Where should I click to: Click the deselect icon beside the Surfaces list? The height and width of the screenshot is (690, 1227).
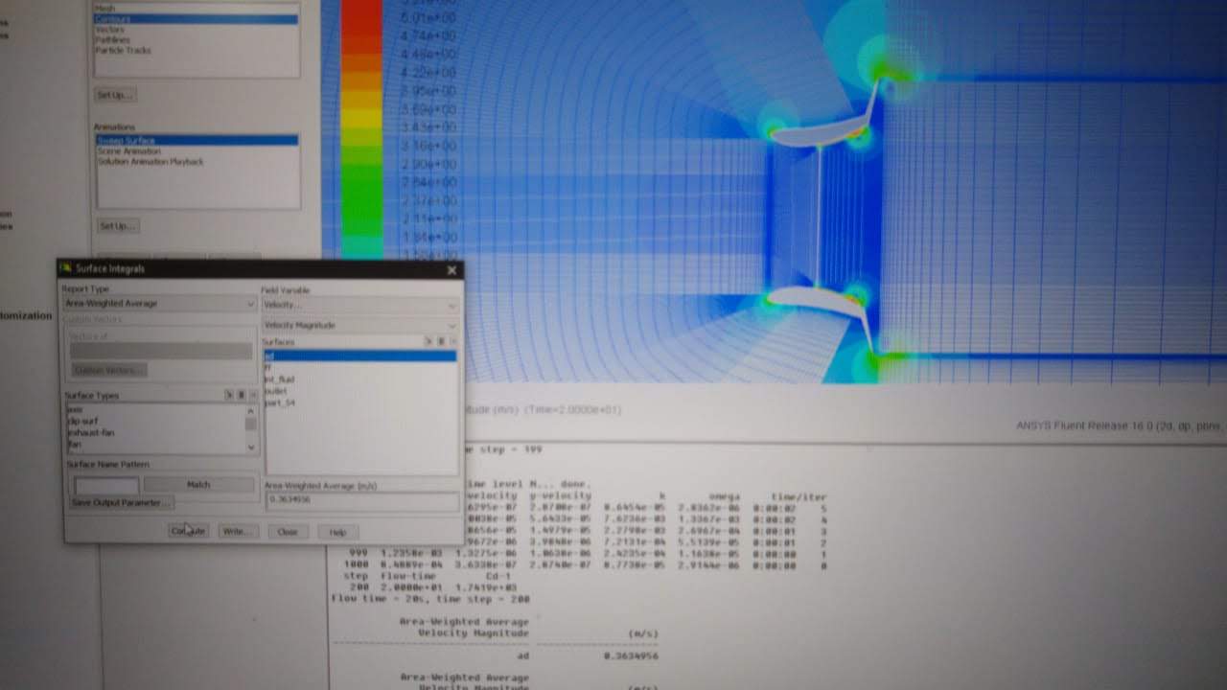click(x=440, y=341)
